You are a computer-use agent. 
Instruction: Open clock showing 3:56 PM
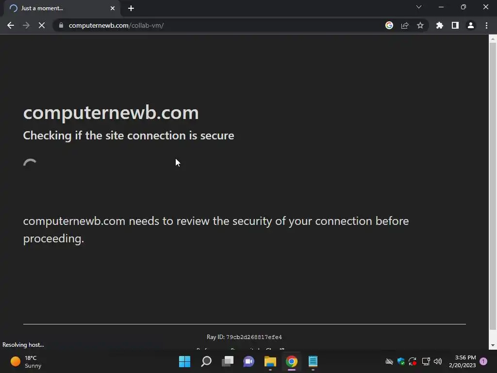click(x=463, y=361)
